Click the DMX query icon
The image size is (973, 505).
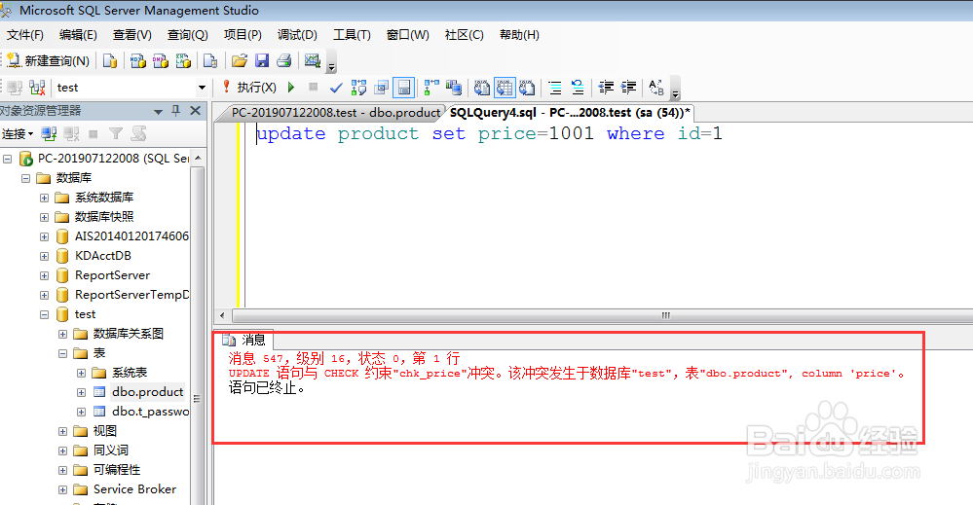[x=161, y=60]
